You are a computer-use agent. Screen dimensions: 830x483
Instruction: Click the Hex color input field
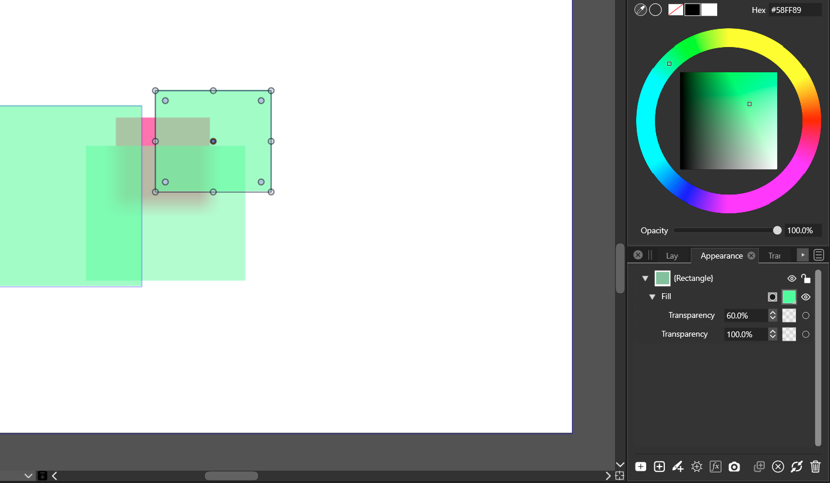coord(795,10)
